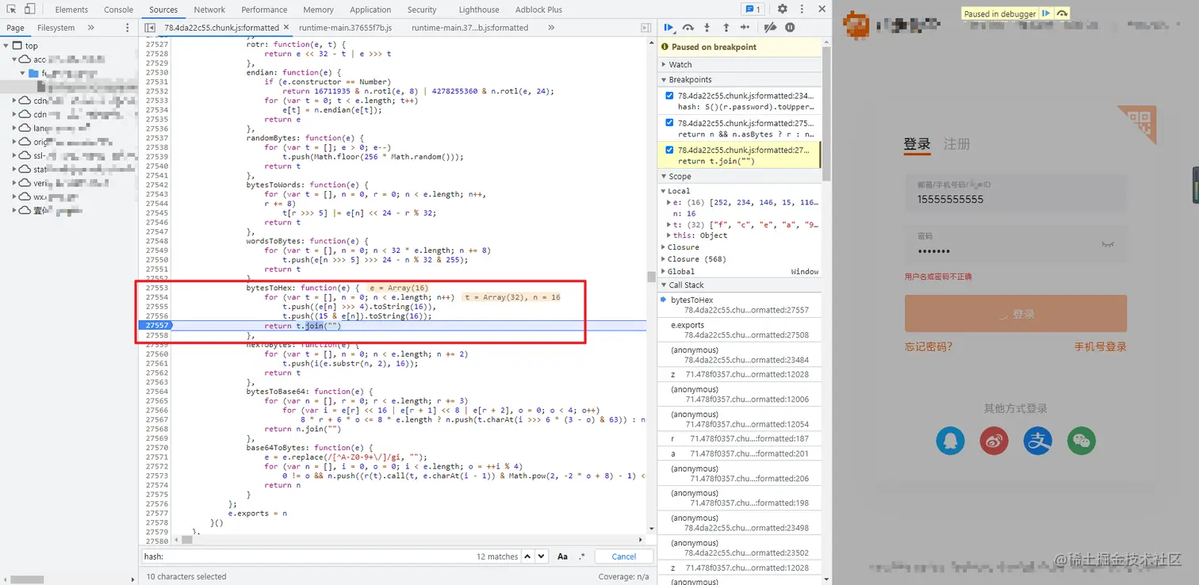Open the Lighthouse tab
This screenshot has width=1199, height=585.
point(479,10)
